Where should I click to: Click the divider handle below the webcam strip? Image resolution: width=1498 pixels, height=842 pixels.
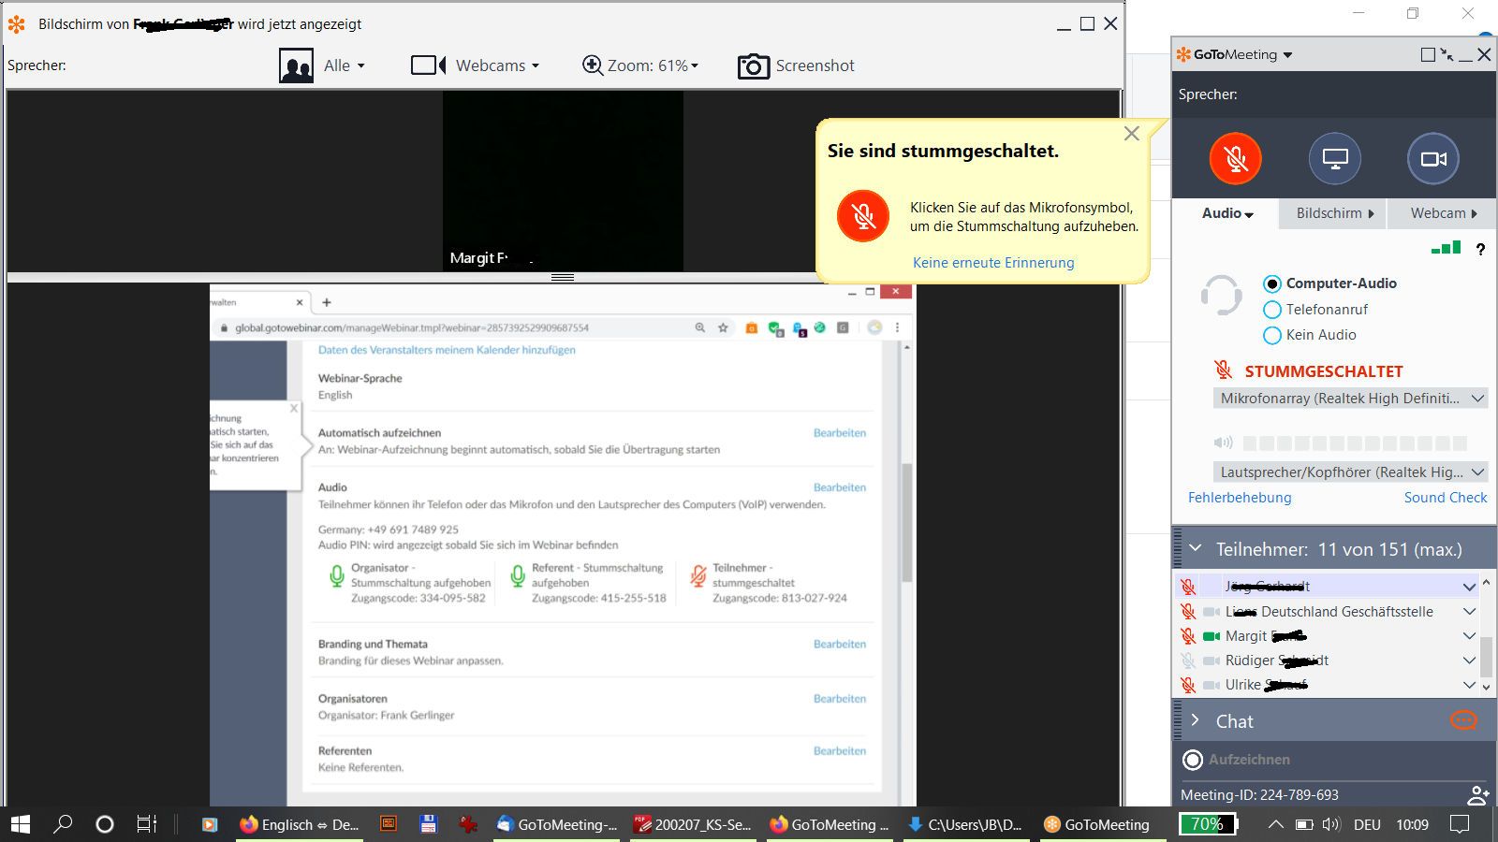click(x=563, y=277)
